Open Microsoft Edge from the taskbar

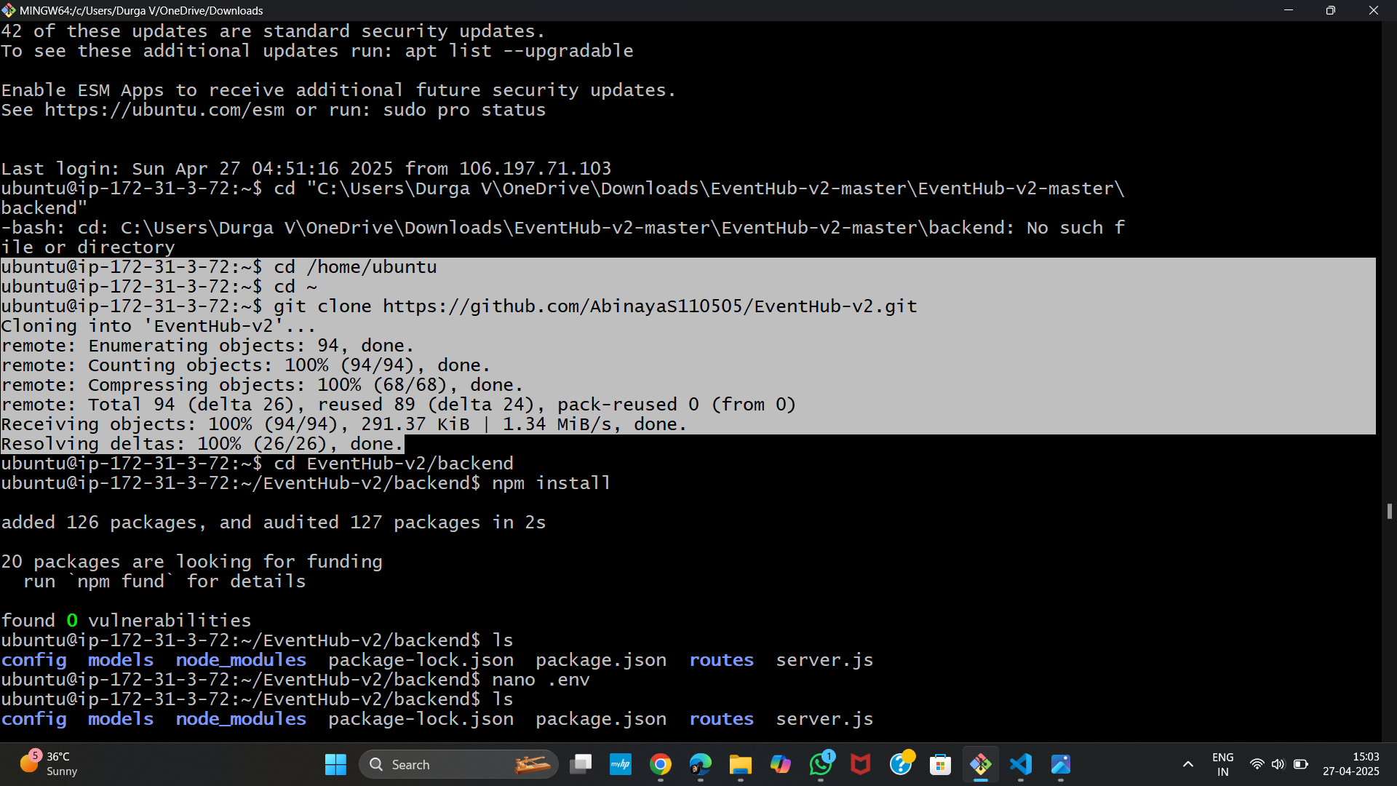(x=701, y=764)
